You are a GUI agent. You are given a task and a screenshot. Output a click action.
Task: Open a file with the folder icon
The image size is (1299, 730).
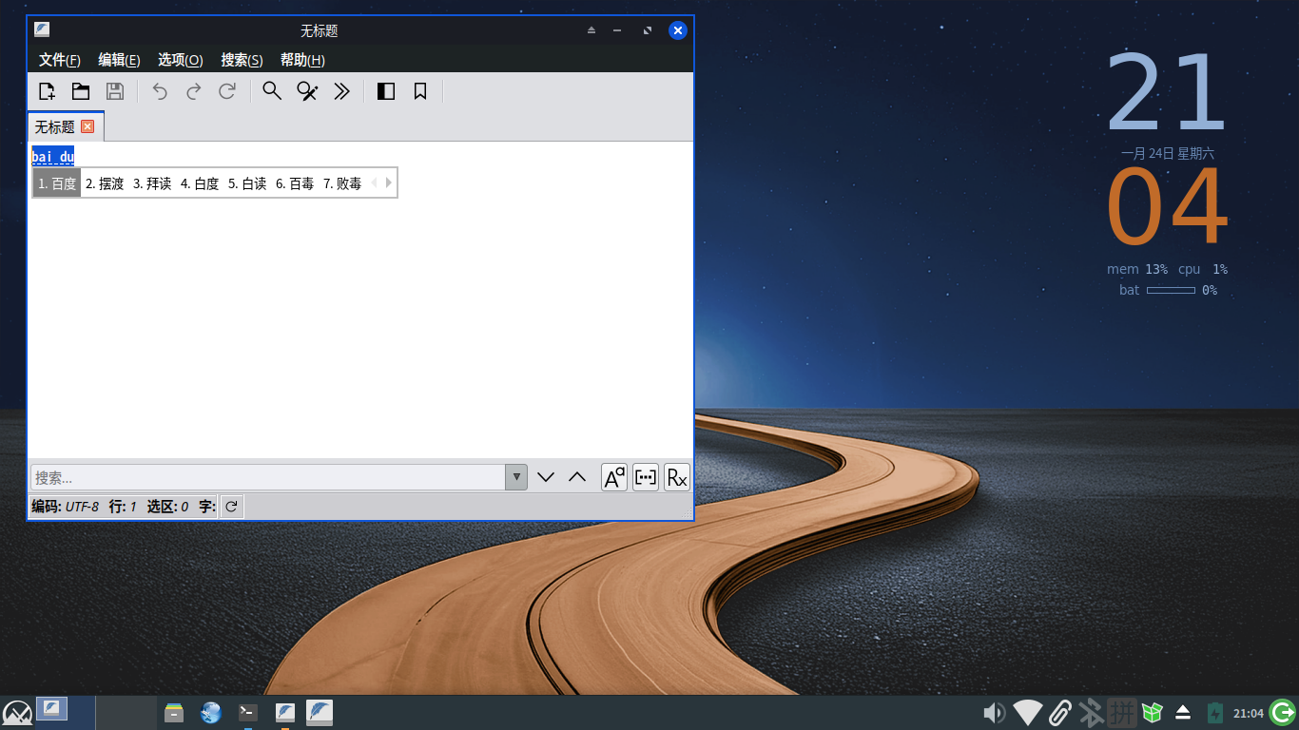(81, 91)
